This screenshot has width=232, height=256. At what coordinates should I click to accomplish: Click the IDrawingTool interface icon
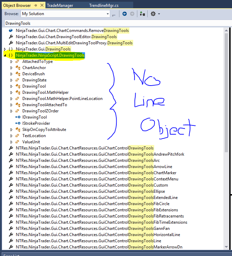pyautogui.click(x=18, y=117)
